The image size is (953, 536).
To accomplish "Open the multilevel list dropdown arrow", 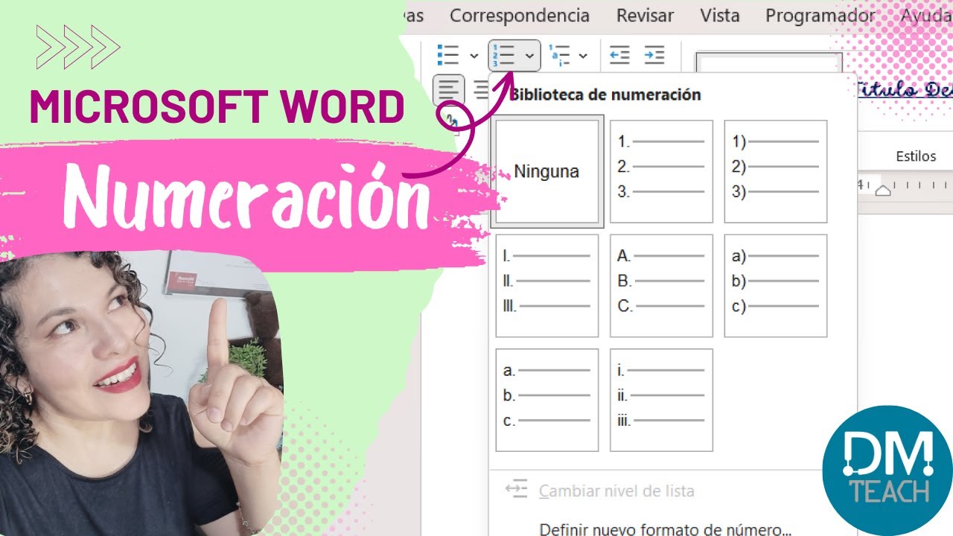I will point(583,56).
